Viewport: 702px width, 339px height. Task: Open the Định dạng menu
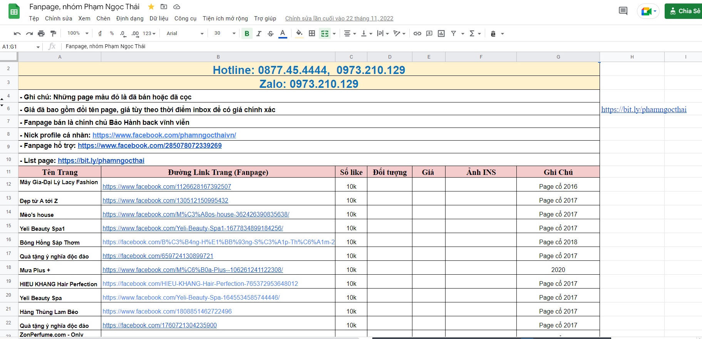(x=130, y=18)
